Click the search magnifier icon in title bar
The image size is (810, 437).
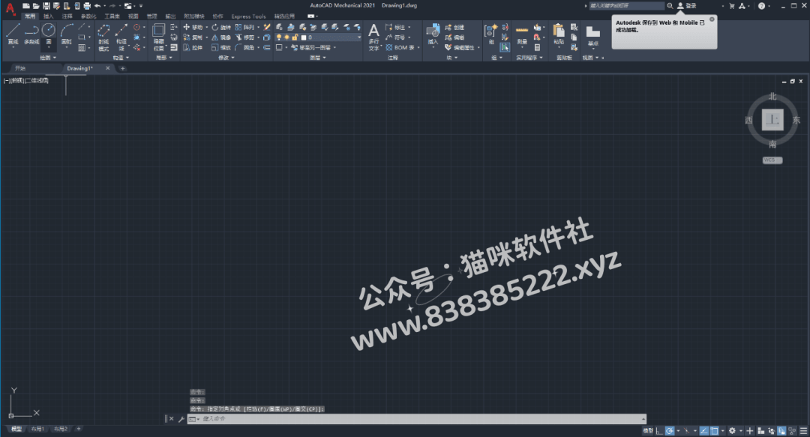pyautogui.click(x=670, y=6)
